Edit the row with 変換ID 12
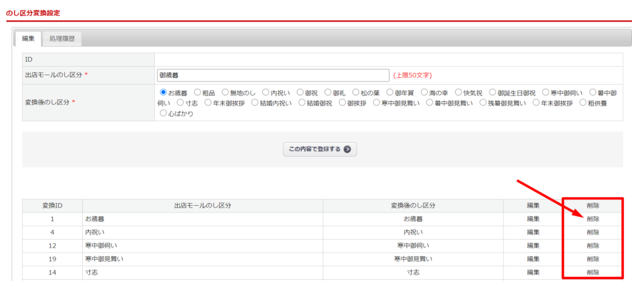Screen dimensions: 632x281 (533, 245)
